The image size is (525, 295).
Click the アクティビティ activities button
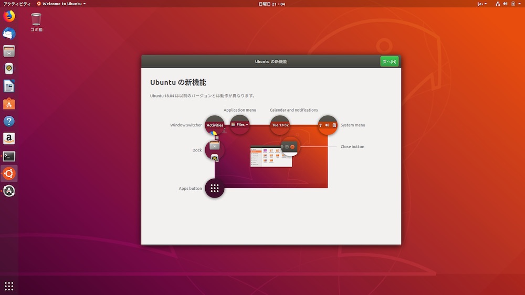(x=17, y=4)
